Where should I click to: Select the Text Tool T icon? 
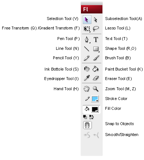96,40
